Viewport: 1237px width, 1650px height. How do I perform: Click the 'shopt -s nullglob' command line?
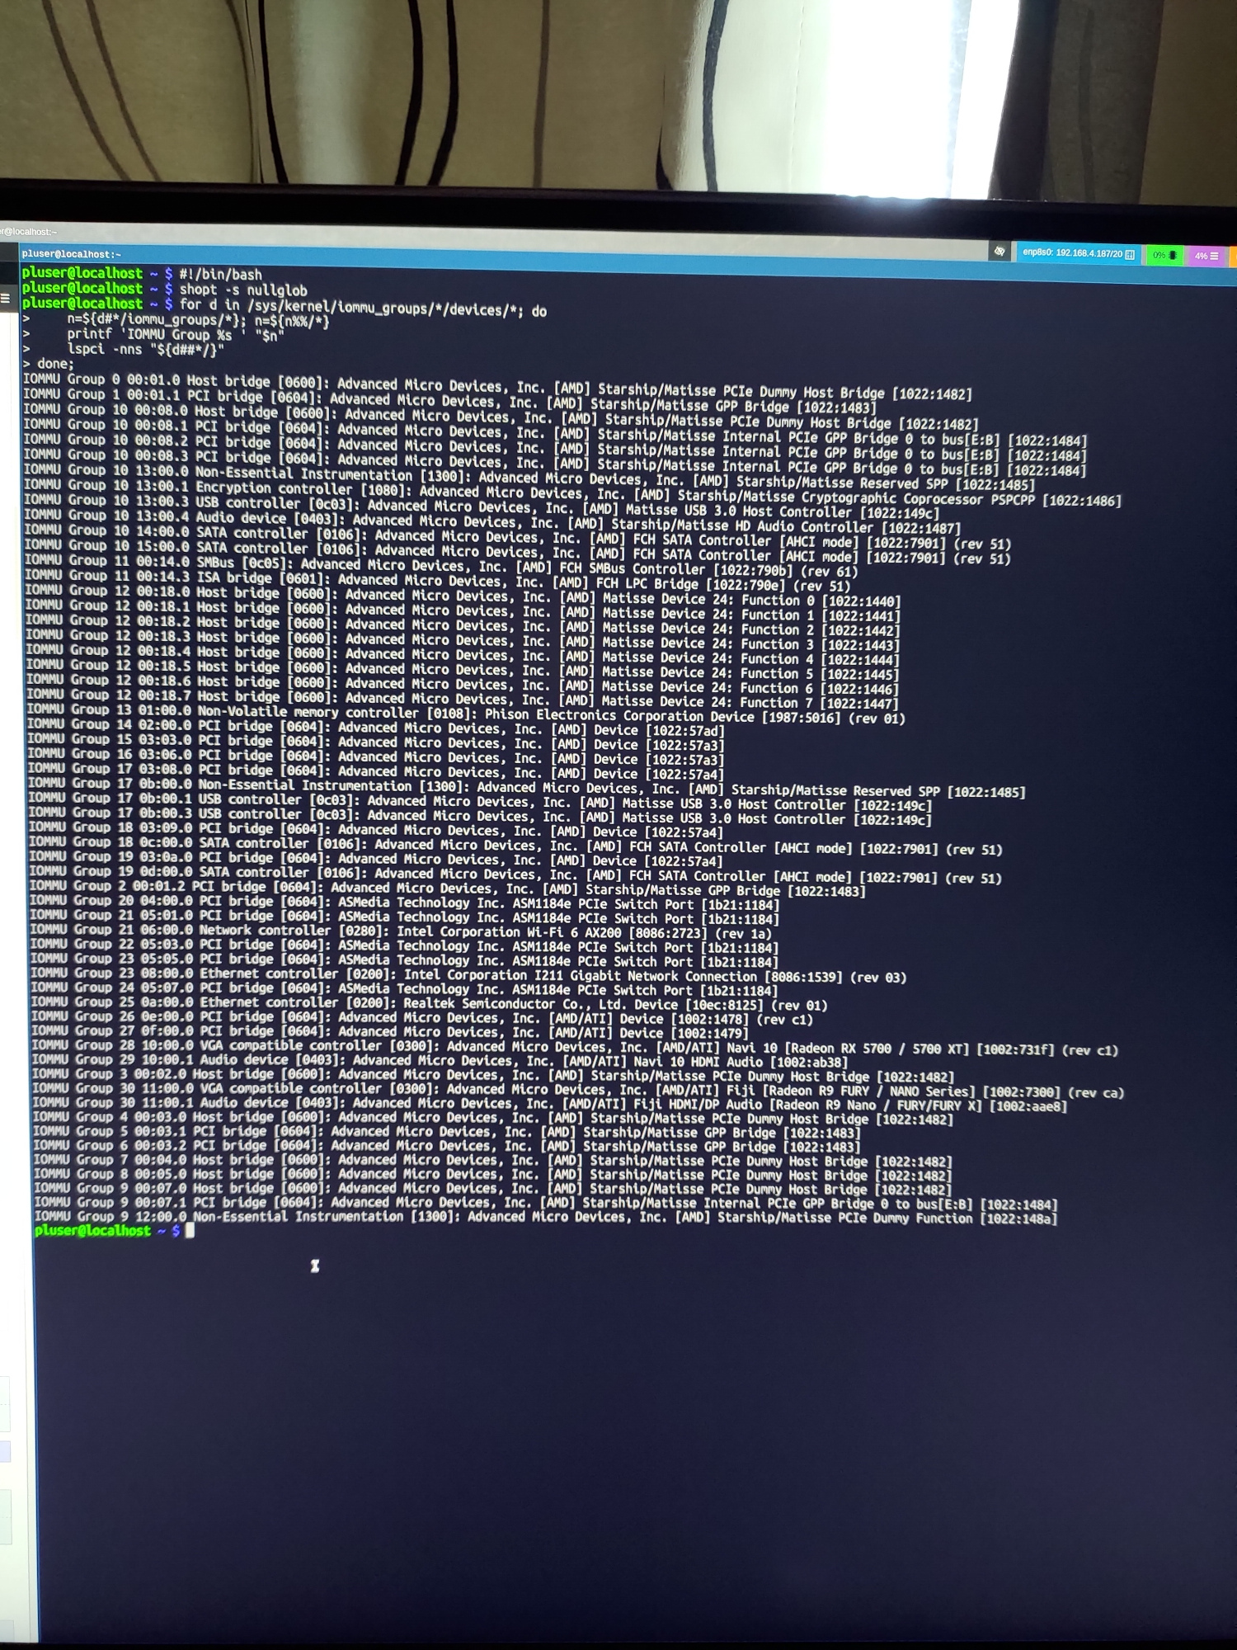click(x=242, y=290)
